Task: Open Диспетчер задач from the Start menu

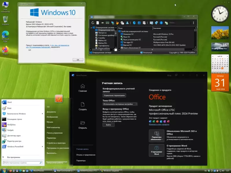Action: coord(23,136)
